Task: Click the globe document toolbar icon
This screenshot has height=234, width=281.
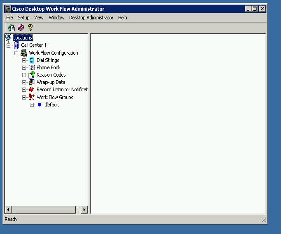Action: click(x=11, y=28)
